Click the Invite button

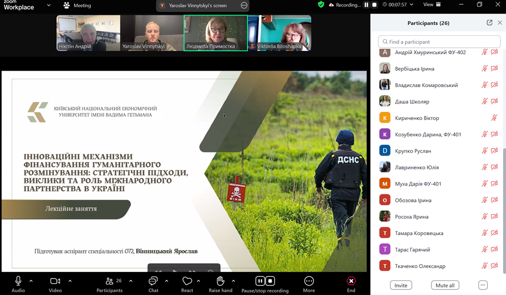pyautogui.click(x=401, y=285)
